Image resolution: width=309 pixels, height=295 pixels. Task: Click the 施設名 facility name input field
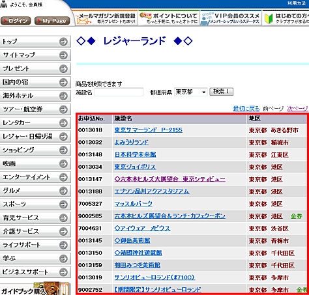point(119,92)
